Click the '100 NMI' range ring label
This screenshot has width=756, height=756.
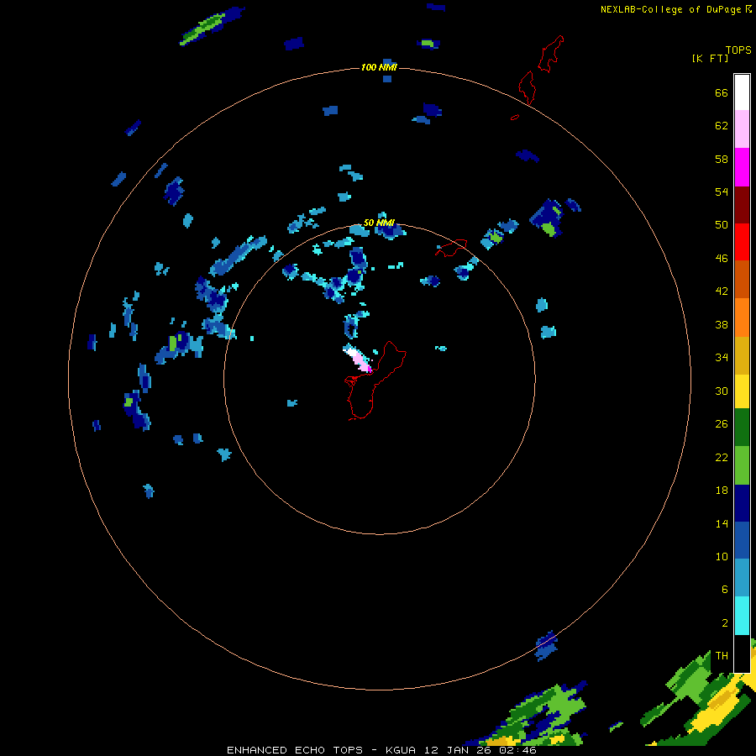(379, 67)
